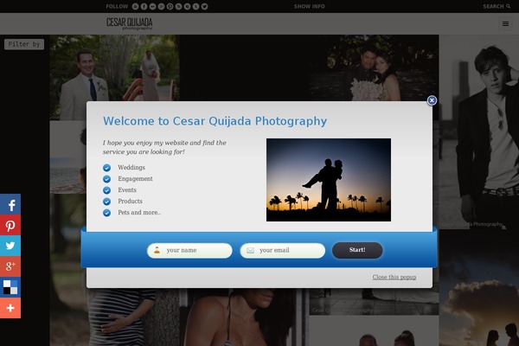519x346 pixels.
Task: Open pregnant woman in striped shirt photo
Action: [x=114, y=317]
